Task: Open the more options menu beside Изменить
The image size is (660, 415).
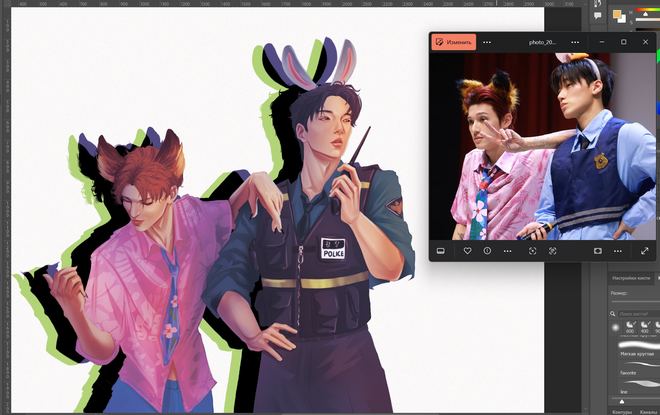Action: click(x=487, y=42)
